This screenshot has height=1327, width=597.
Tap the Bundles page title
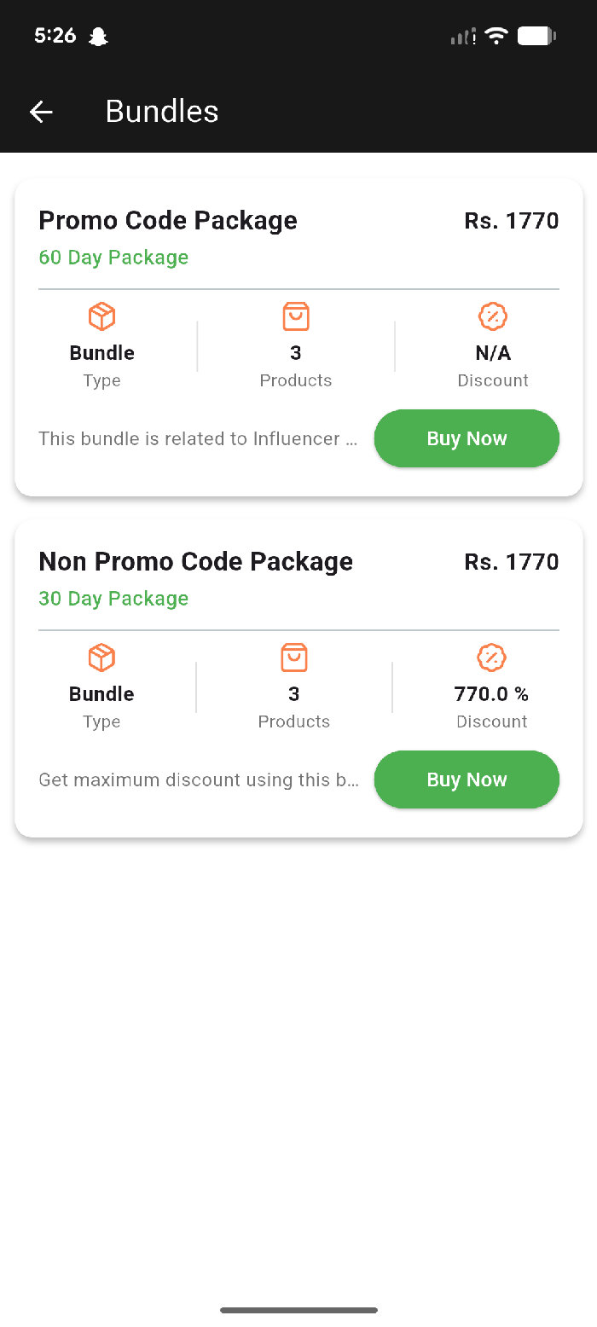(x=162, y=112)
